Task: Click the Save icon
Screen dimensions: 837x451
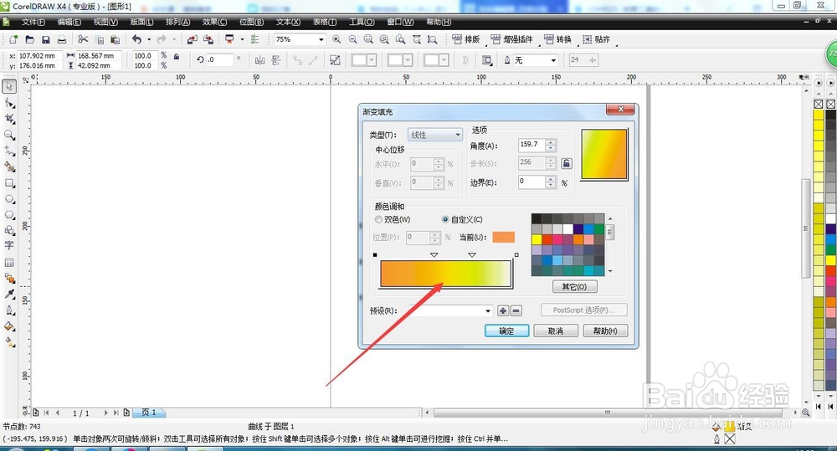Action: (46, 39)
